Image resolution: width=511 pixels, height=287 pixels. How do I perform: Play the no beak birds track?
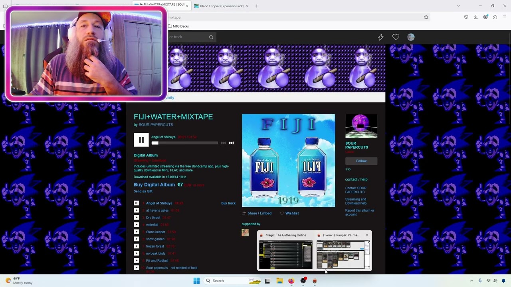[136, 254]
